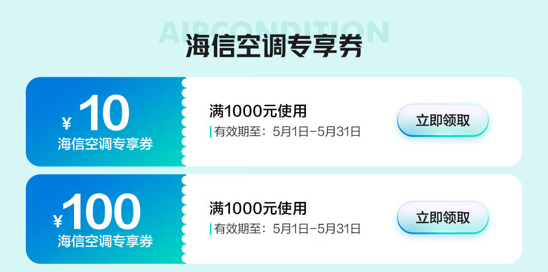Select the ¥ symbol beside the 100
The height and width of the screenshot is (272, 548).
pos(57,222)
